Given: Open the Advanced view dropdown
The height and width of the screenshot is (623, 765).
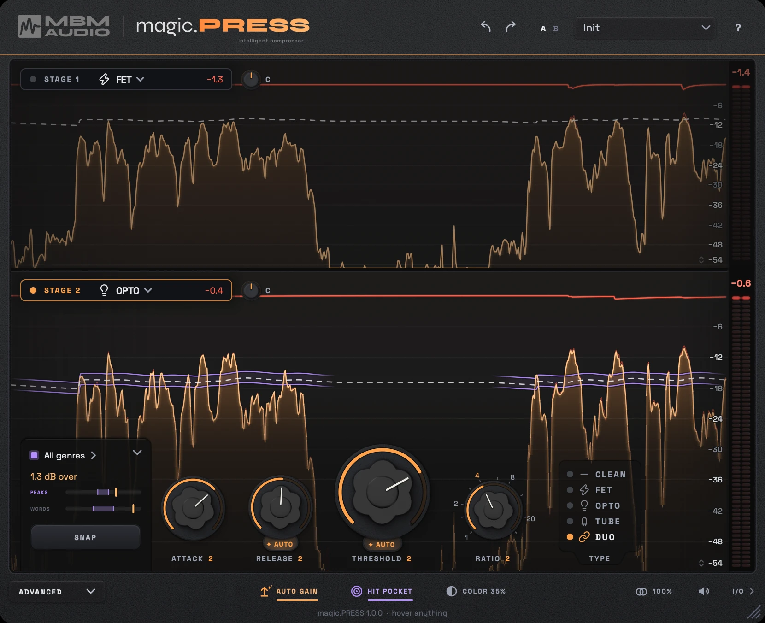Looking at the screenshot, I should pos(57,592).
